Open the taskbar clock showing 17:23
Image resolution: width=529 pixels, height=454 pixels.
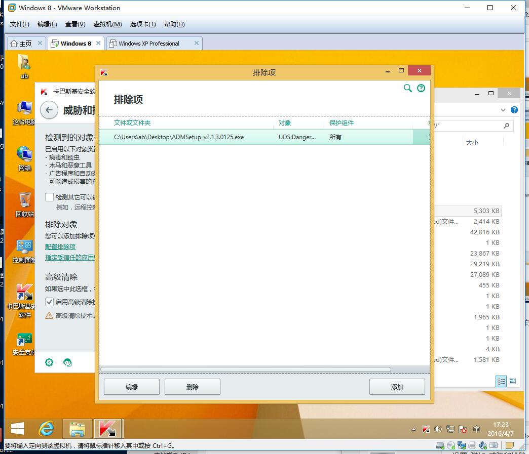[501, 429]
